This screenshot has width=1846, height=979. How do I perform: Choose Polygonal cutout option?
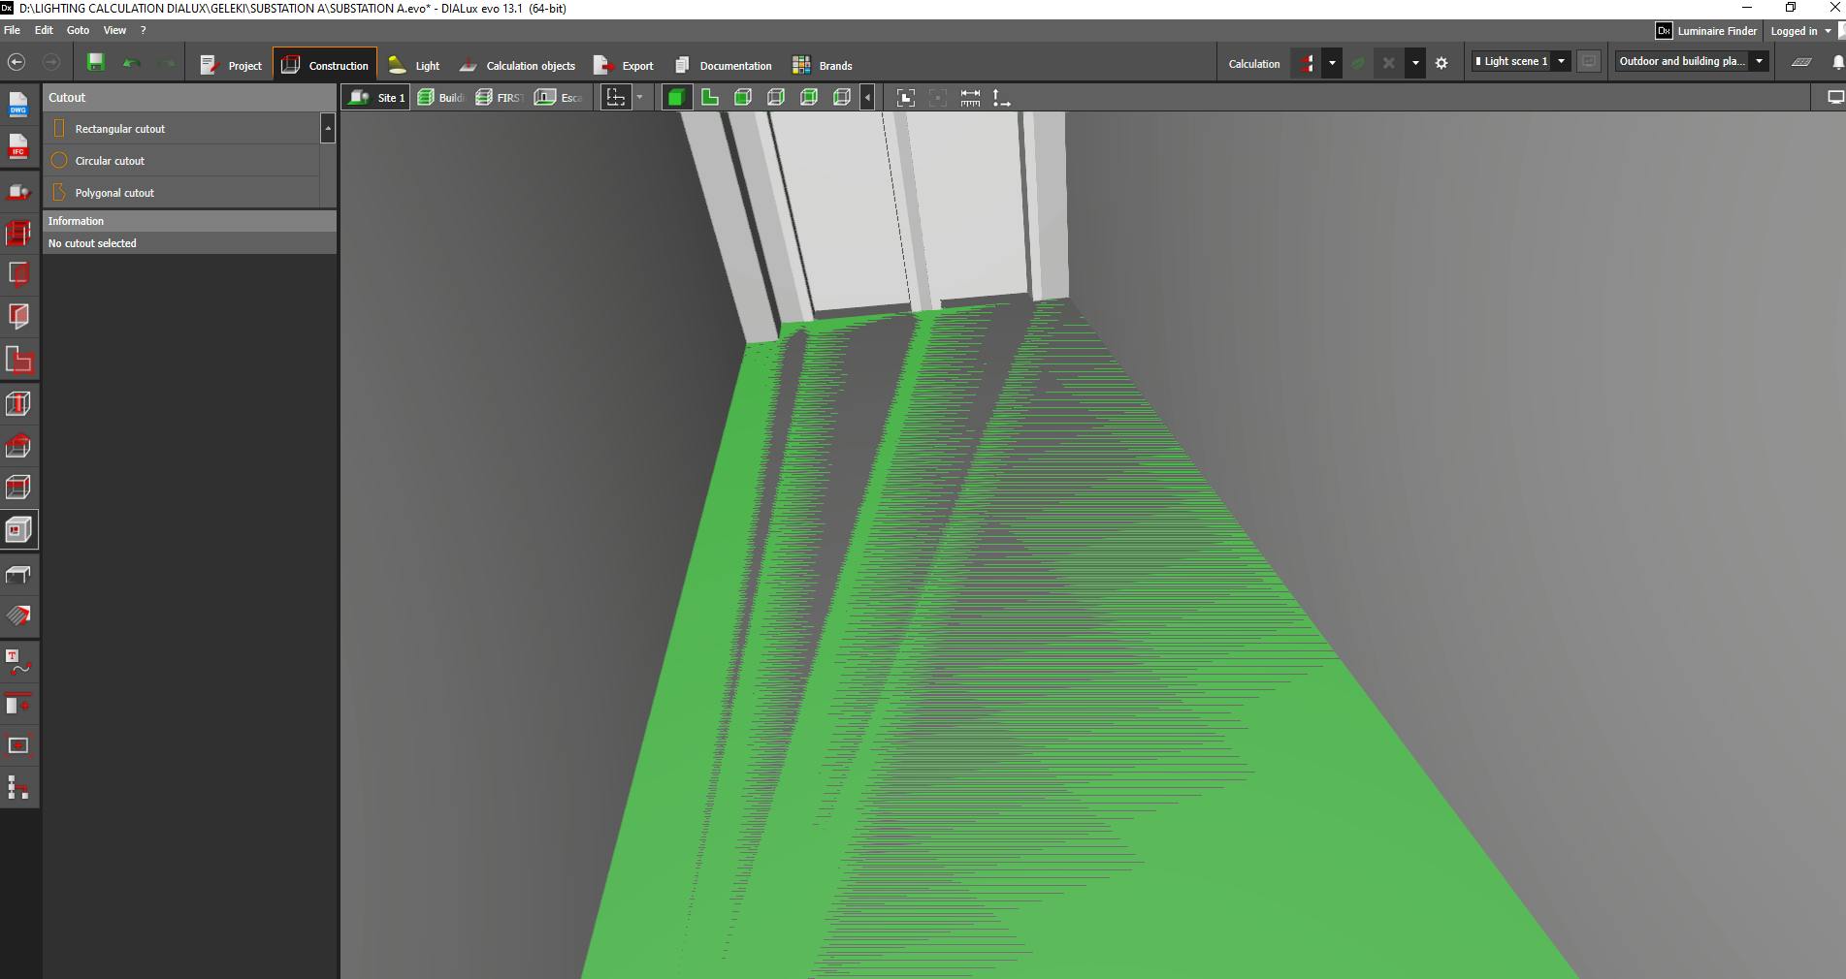coord(114,193)
